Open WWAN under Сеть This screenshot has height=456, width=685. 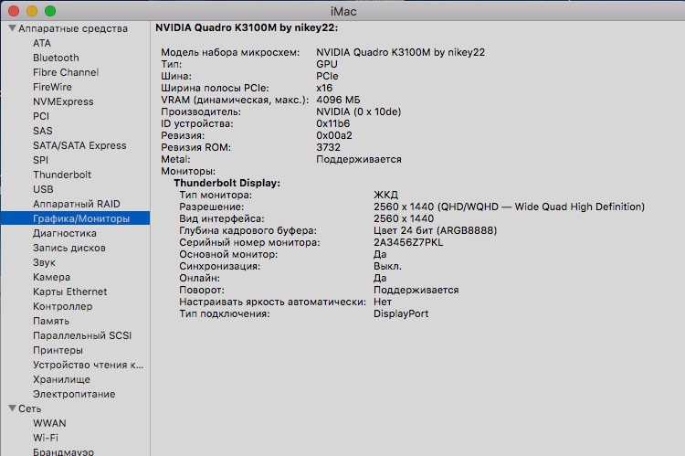50,423
